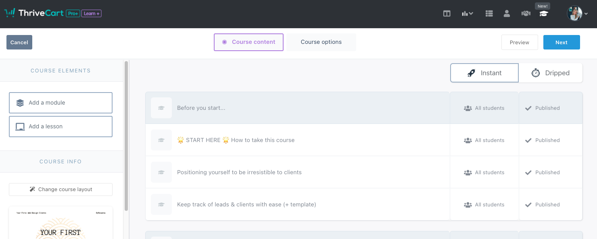Click the sidebar scrollbar

126,136
